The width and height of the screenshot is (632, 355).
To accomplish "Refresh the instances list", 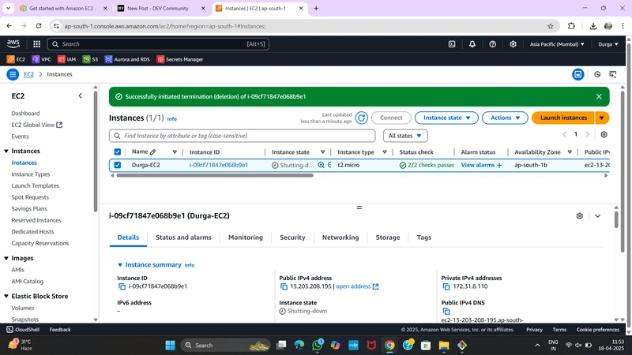I will point(362,118).
